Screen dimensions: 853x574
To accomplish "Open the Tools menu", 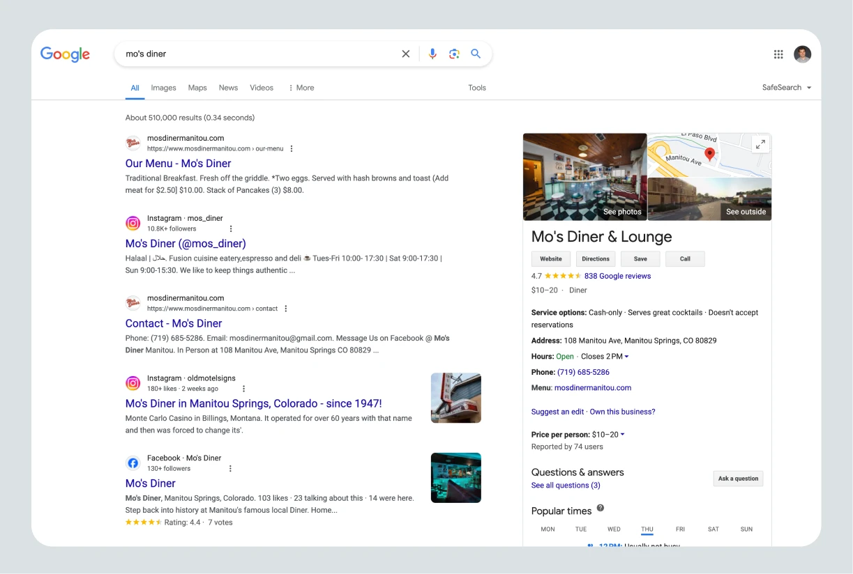I will pos(477,88).
